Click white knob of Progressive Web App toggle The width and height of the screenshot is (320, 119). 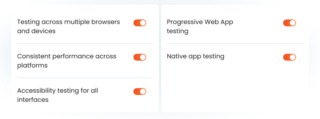point(292,23)
